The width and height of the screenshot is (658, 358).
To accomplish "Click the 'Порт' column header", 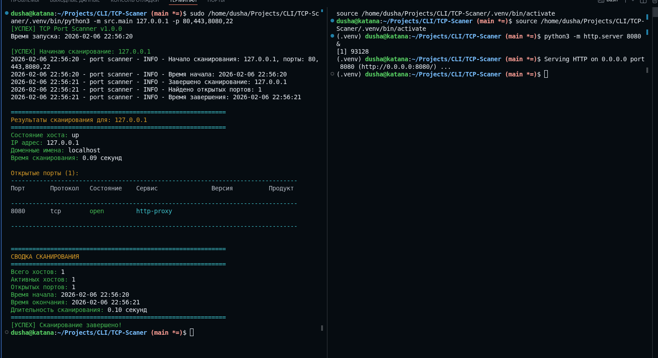I will [x=18, y=188].
